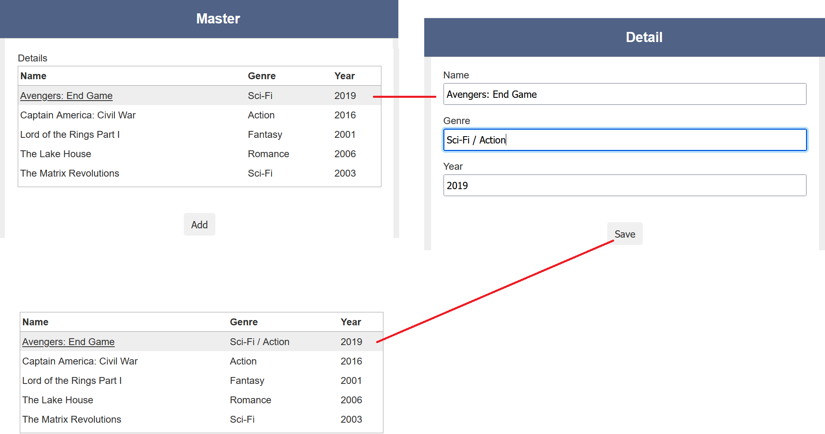Focus the Year input field showing 2019
The image size is (825, 434).
coord(625,185)
